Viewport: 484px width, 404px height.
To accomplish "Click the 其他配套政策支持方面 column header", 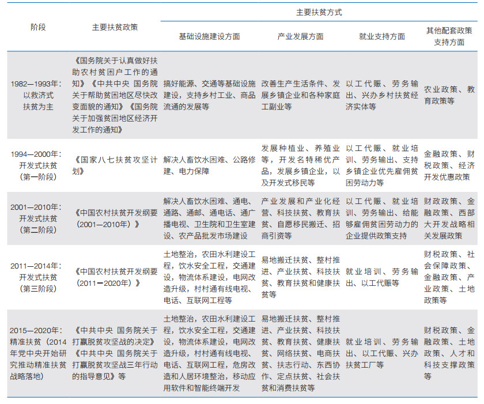I will [449, 36].
